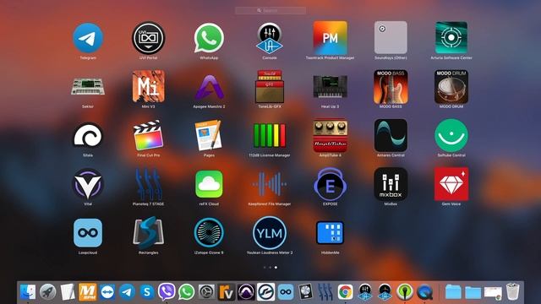
Task: Open Keepforest File Manager
Action: pyautogui.click(x=270, y=184)
